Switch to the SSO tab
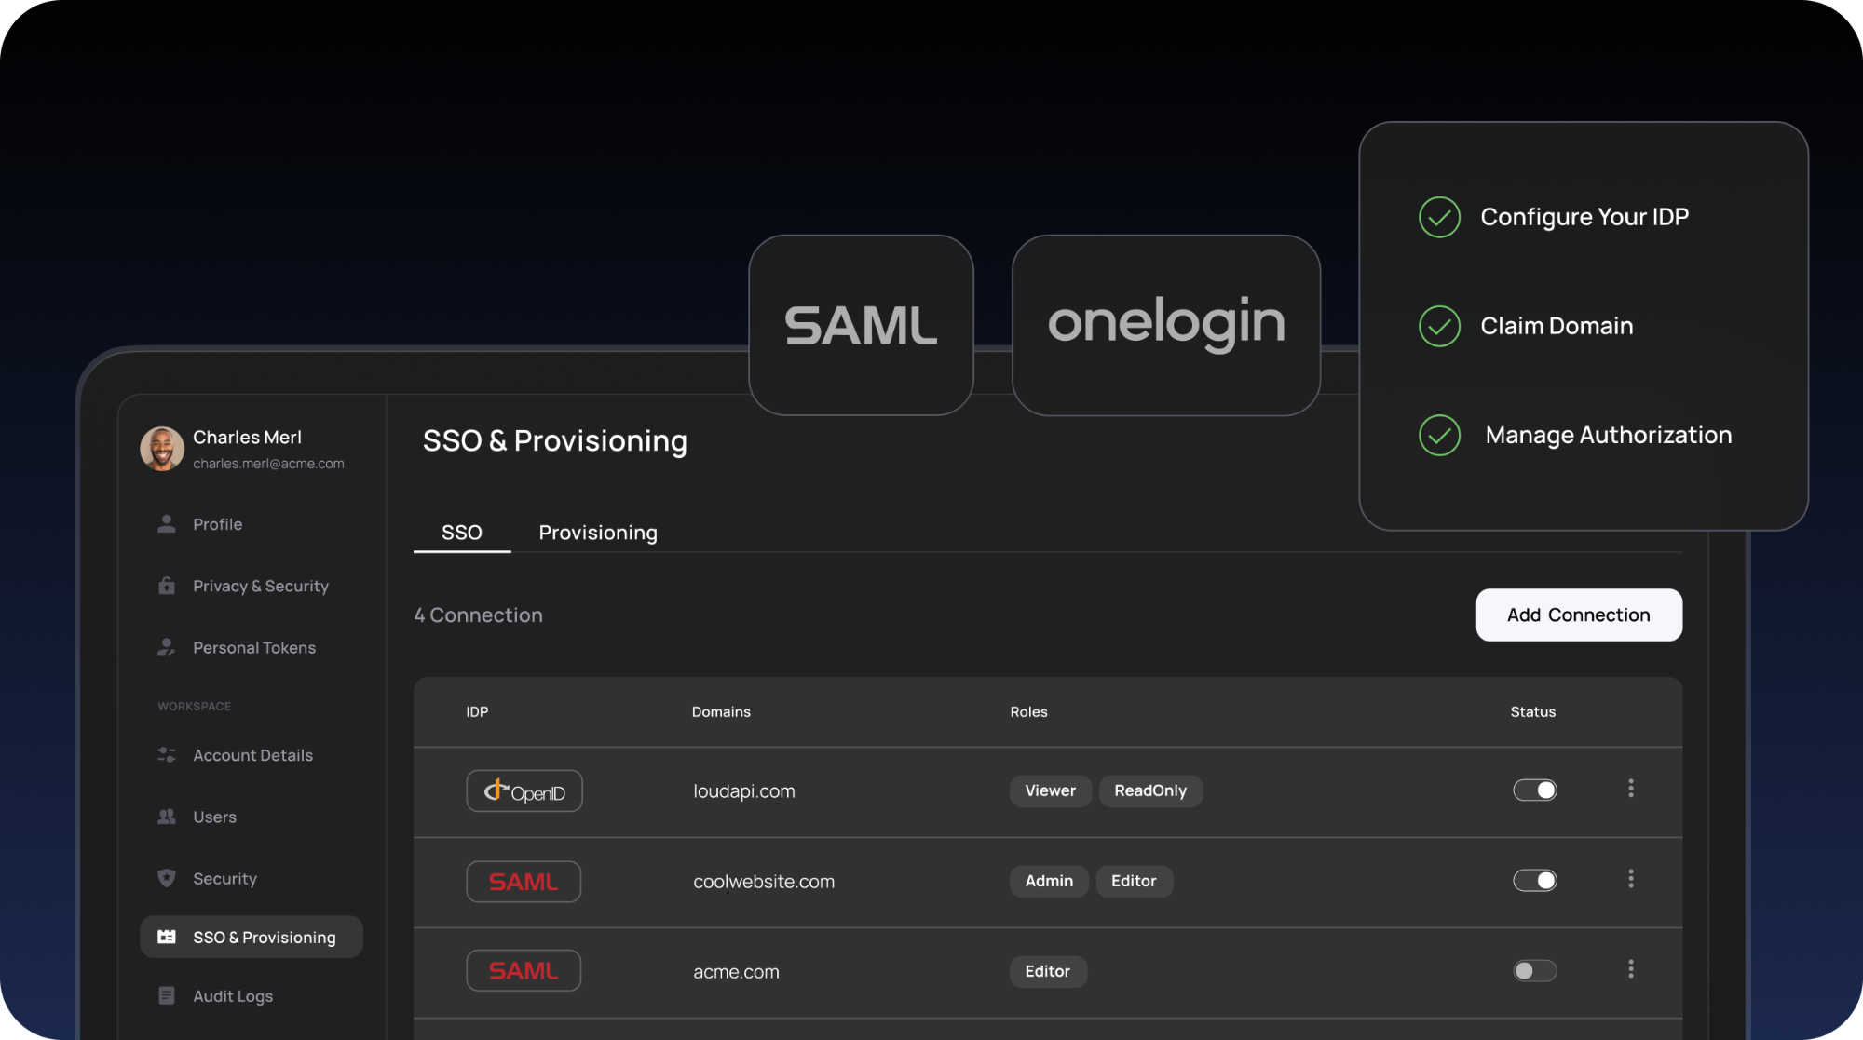 462,533
